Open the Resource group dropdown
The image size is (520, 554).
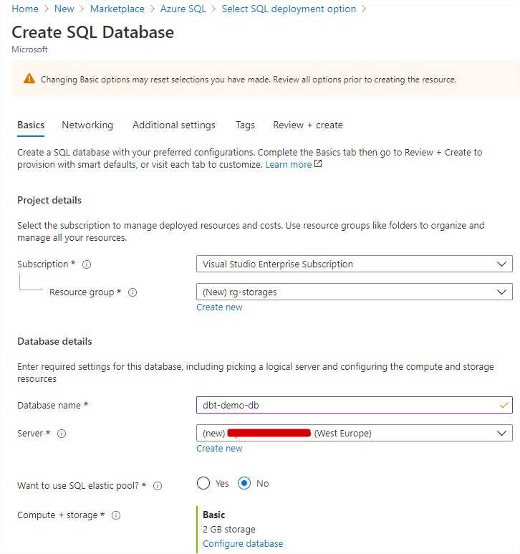(x=355, y=292)
